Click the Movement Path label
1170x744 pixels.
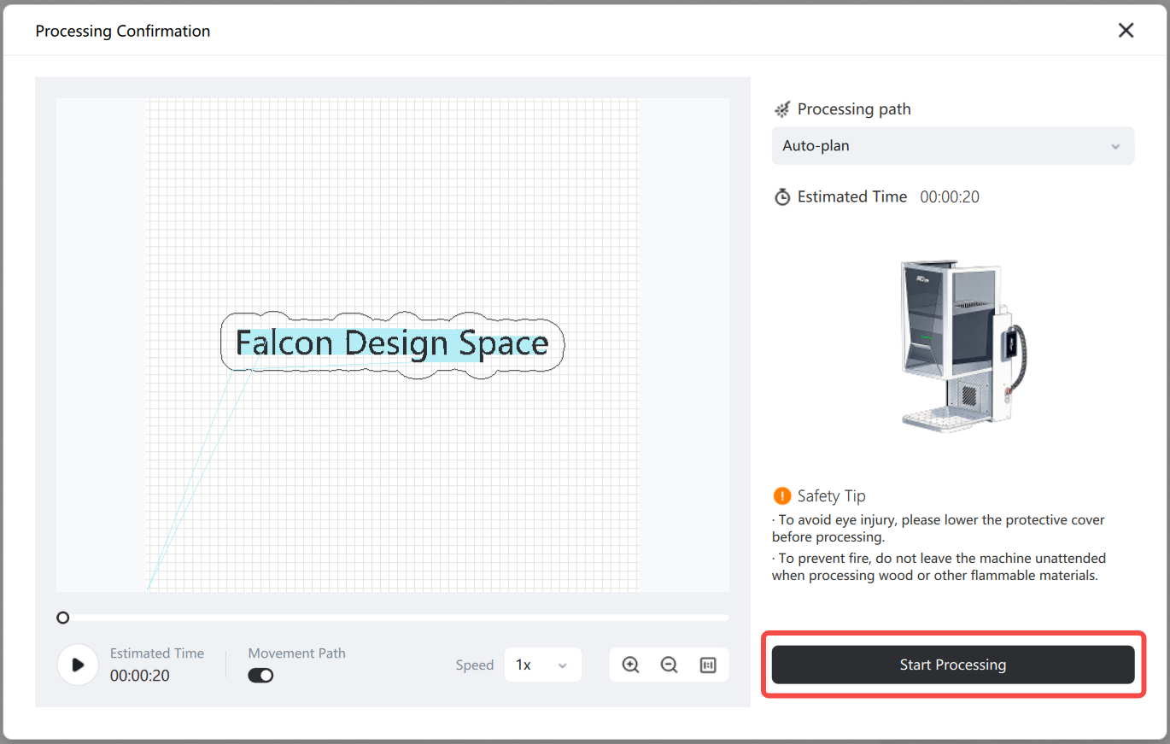point(297,653)
